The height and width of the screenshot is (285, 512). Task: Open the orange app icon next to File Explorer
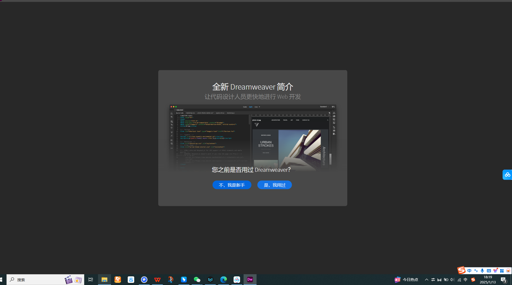point(118,280)
